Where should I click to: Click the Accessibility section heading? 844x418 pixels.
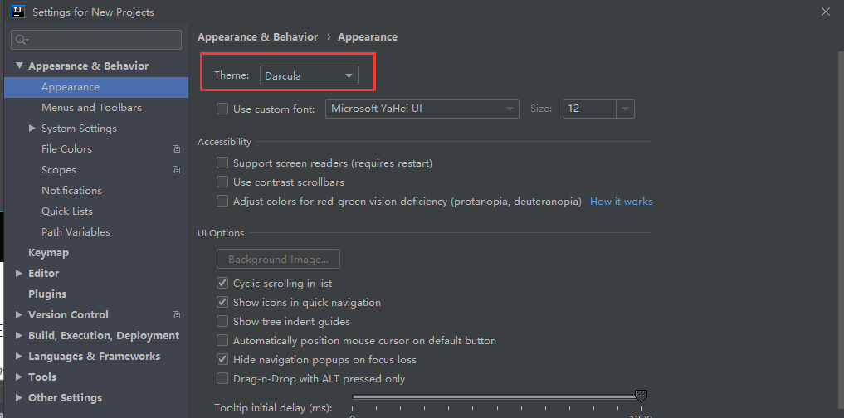224,142
